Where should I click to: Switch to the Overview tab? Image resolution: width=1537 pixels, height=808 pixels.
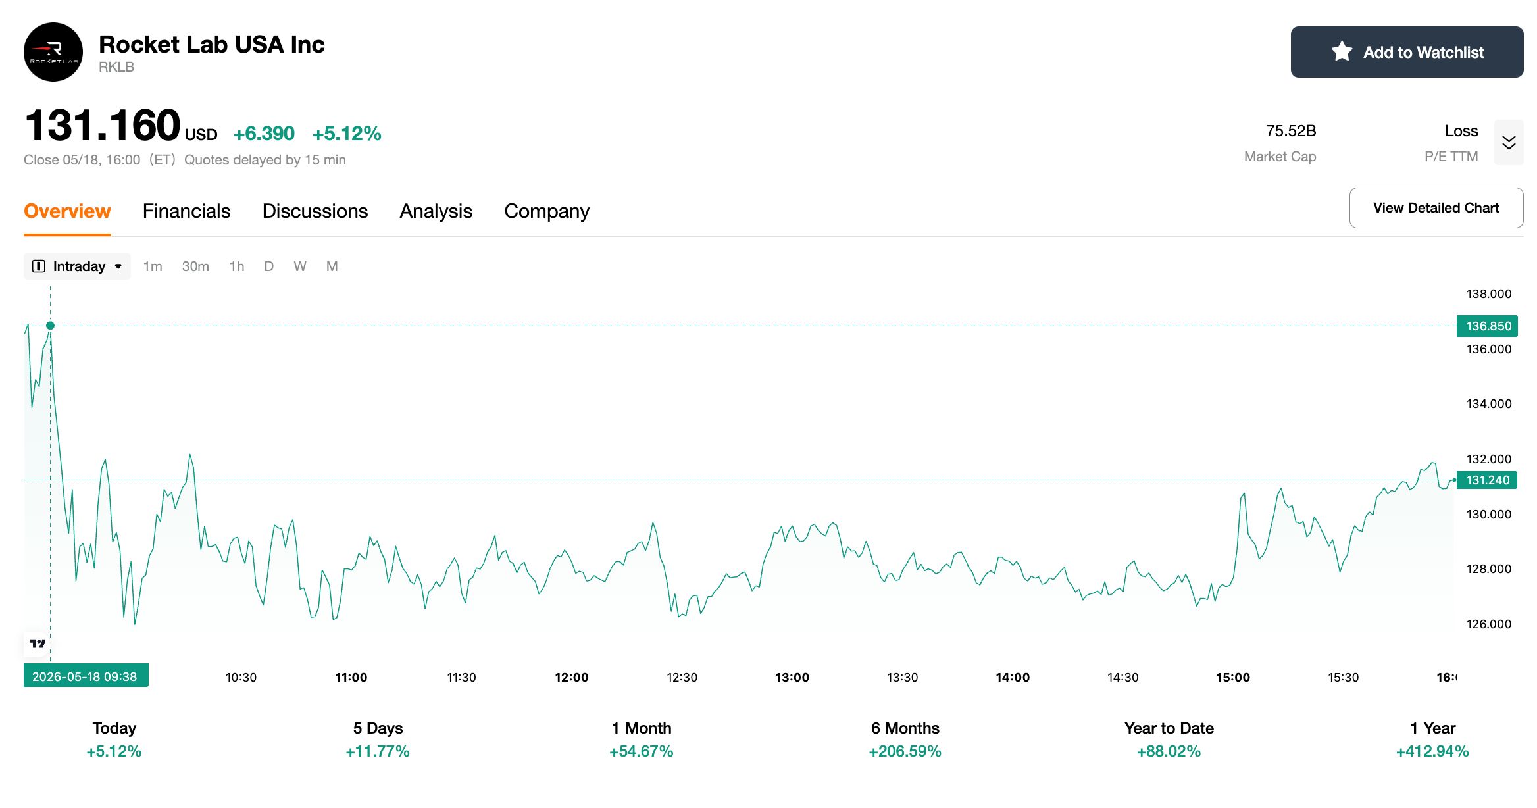click(x=67, y=211)
